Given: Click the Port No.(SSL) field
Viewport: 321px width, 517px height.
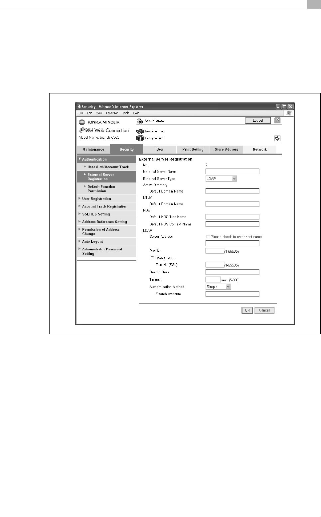Looking at the screenshot, I should click(x=215, y=265).
